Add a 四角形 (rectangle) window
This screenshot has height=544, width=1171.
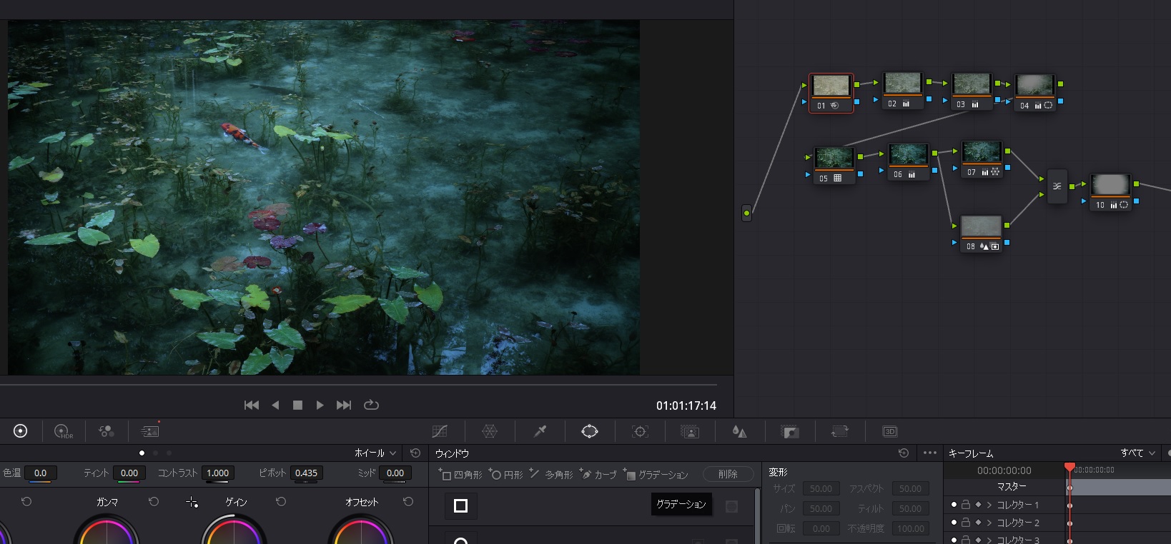point(460,475)
